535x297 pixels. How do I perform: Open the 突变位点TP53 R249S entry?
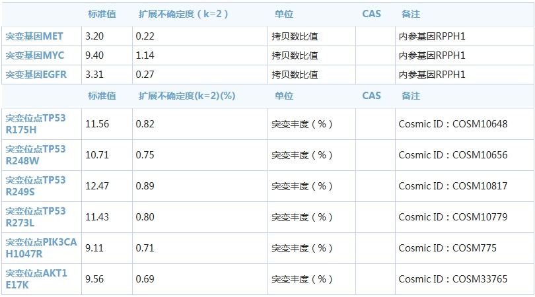point(36,186)
